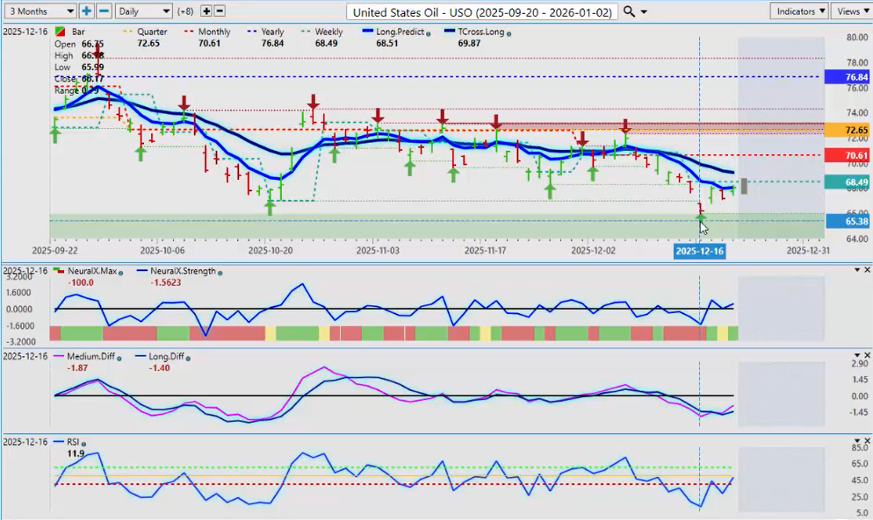Click the black minus button beside (+8)
Image resolution: width=873 pixels, height=520 pixels.
coord(220,11)
